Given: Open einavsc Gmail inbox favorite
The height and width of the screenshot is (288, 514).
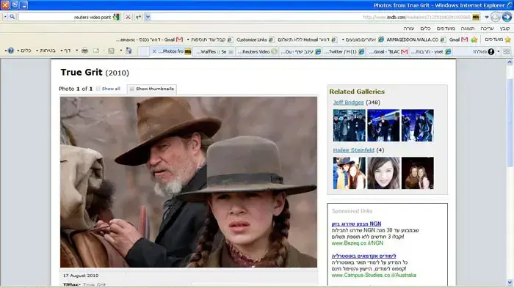Looking at the screenshot, I should click(x=149, y=40).
